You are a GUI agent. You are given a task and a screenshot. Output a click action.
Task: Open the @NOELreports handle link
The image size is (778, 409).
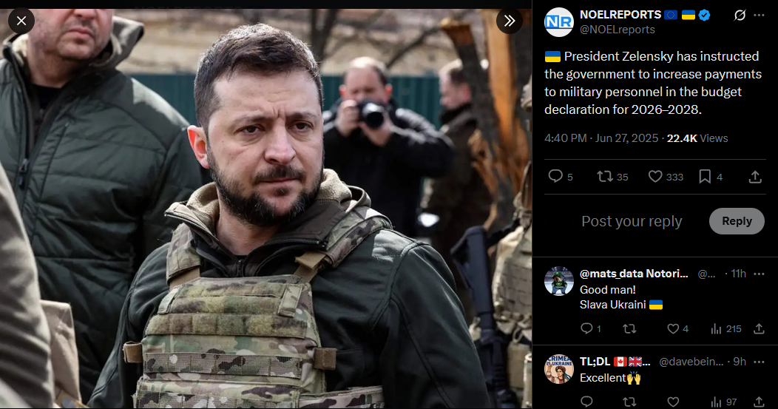[618, 30]
